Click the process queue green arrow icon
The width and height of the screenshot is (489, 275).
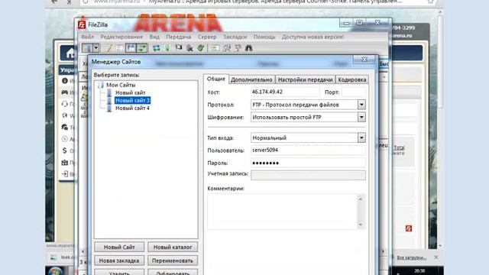click(167, 48)
